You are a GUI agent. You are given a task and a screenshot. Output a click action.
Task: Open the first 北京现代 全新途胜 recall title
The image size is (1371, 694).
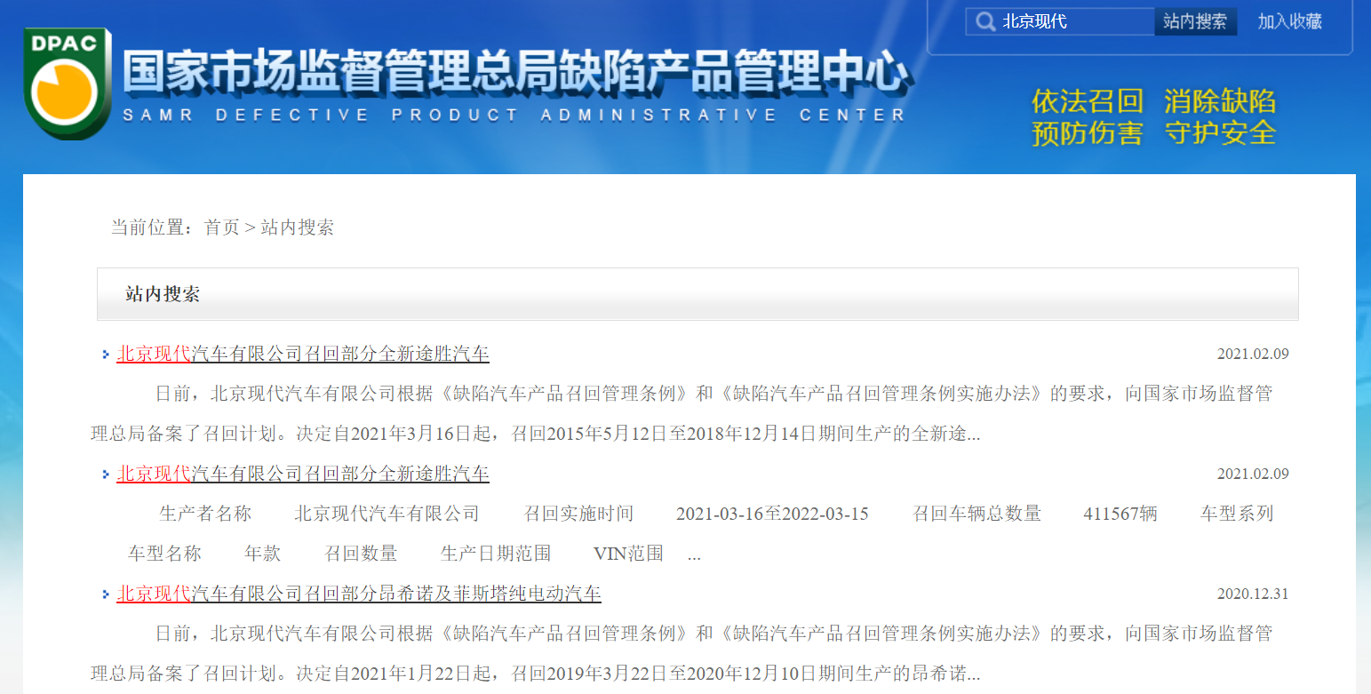303,354
